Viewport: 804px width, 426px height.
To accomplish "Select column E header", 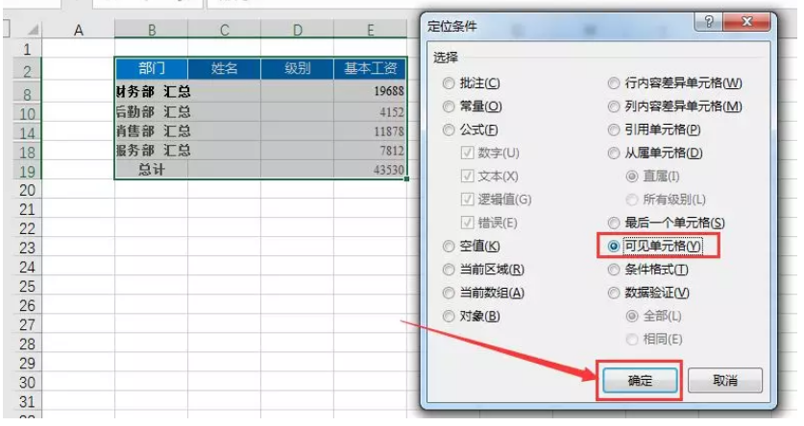I will 370,30.
